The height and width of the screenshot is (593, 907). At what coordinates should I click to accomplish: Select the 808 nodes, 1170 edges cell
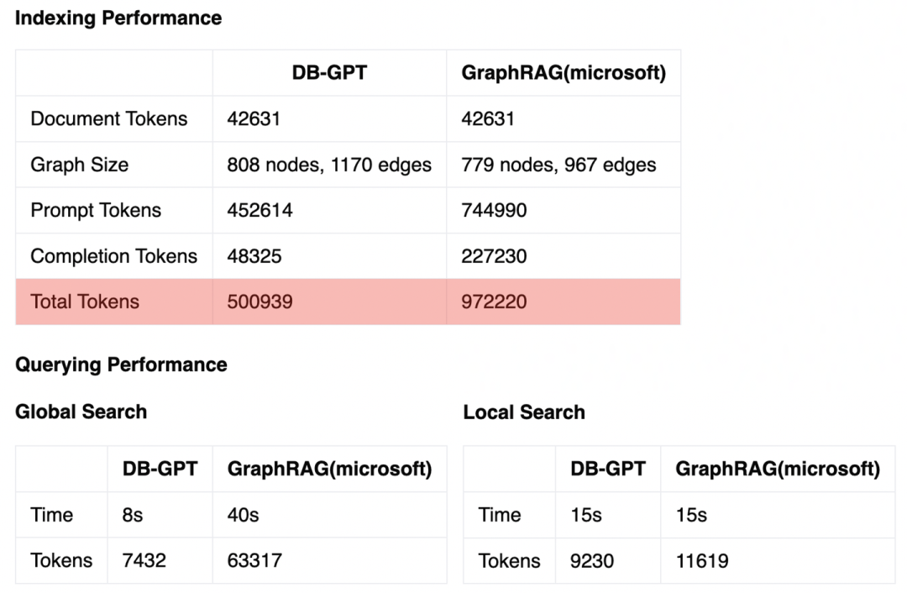click(329, 165)
